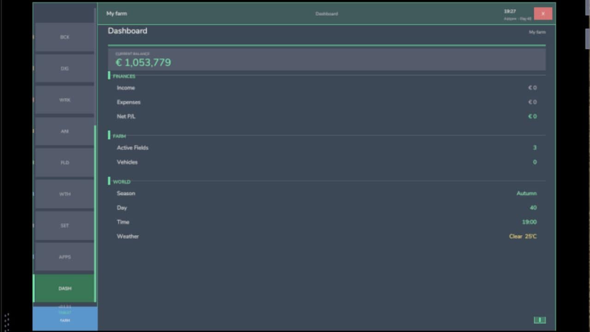The height and width of the screenshot is (332, 590).
Task: Click the battery indicator icon
Action: pos(539,320)
